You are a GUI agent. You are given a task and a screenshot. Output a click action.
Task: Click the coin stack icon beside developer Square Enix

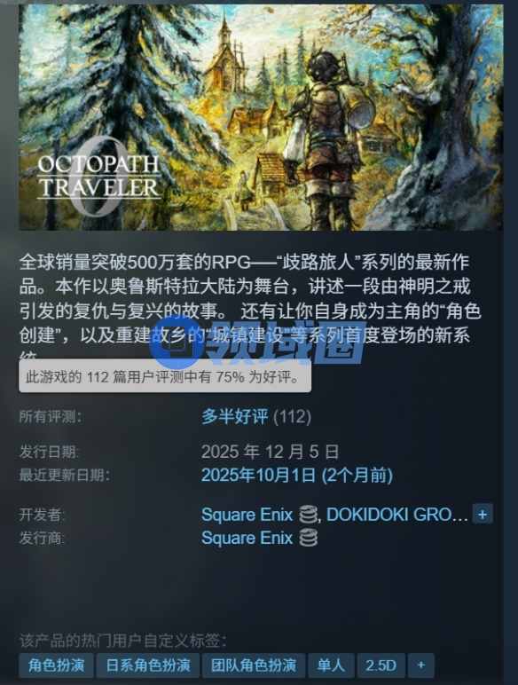[x=309, y=515]
